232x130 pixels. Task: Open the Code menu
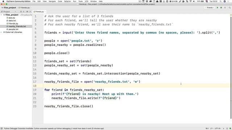[x=60, y=1]
